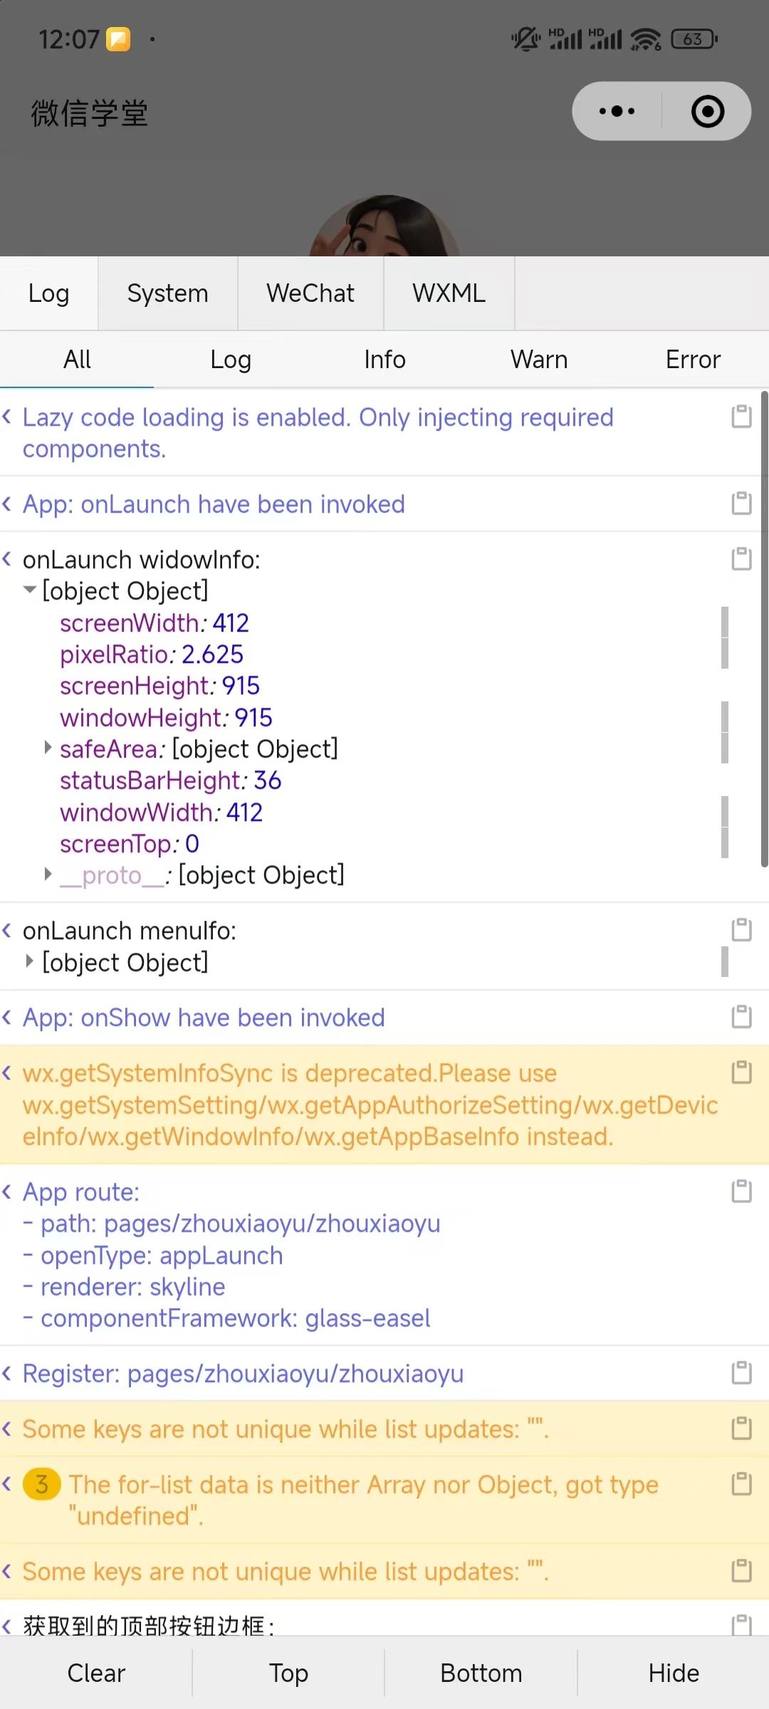Show only Error level logs

click(693, 360)
